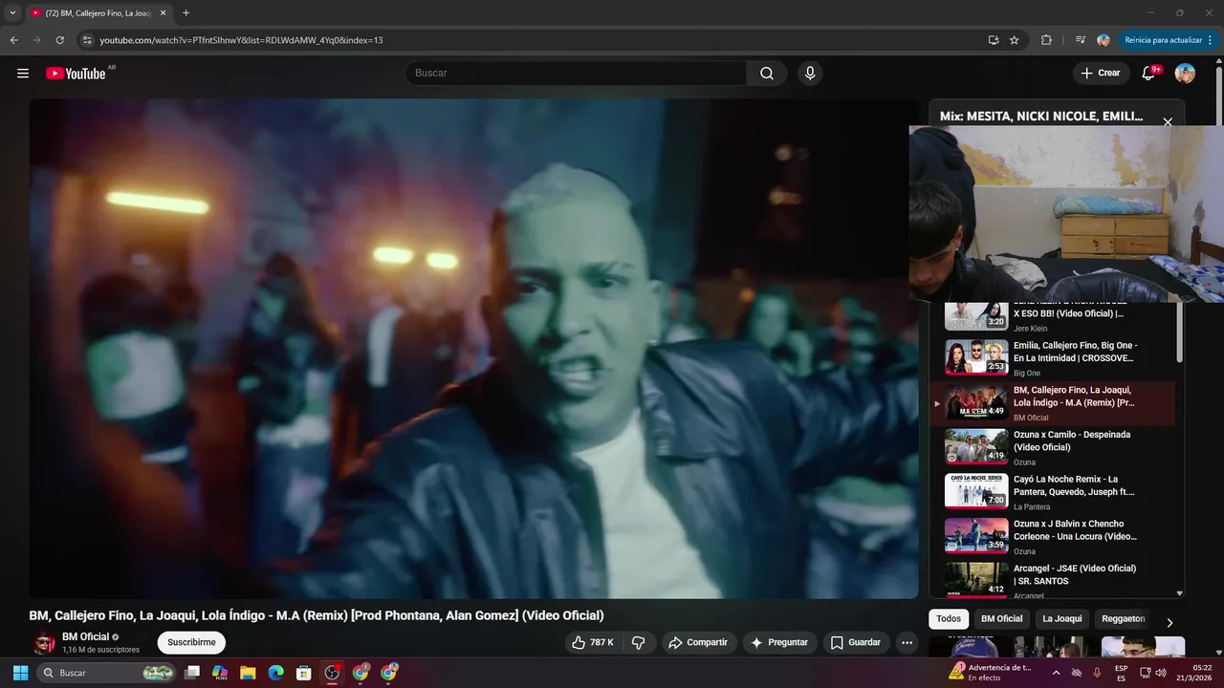The width and height of the screenshot is (1224, 688).
Task: Open the more actions three-dot menu
Action: (907, 642)
